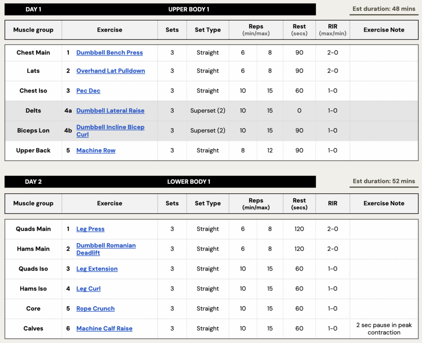The width and height of the screenshot is (422, 343).
Task: Select the 52 mins estimated duration label
Action: (x=384, y=181)
